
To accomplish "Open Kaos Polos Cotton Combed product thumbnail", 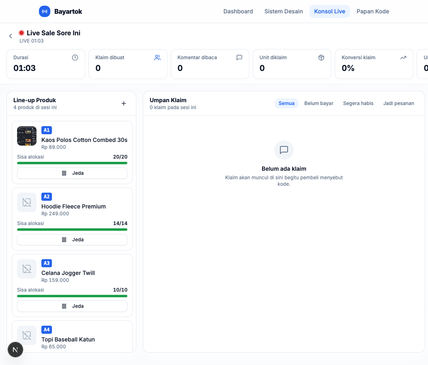I will (27, 136).
